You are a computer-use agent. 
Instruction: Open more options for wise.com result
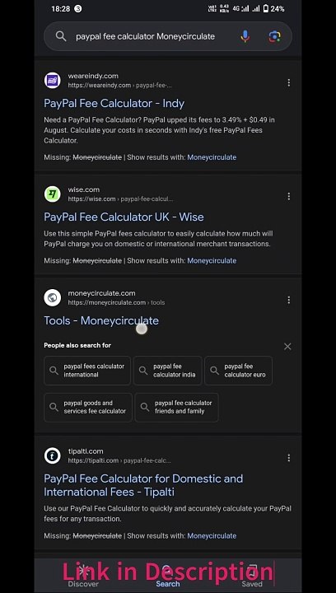pos(289,196)
